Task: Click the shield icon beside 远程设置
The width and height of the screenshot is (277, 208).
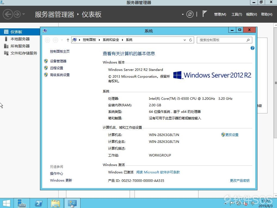Action: (x=46, y=68)
